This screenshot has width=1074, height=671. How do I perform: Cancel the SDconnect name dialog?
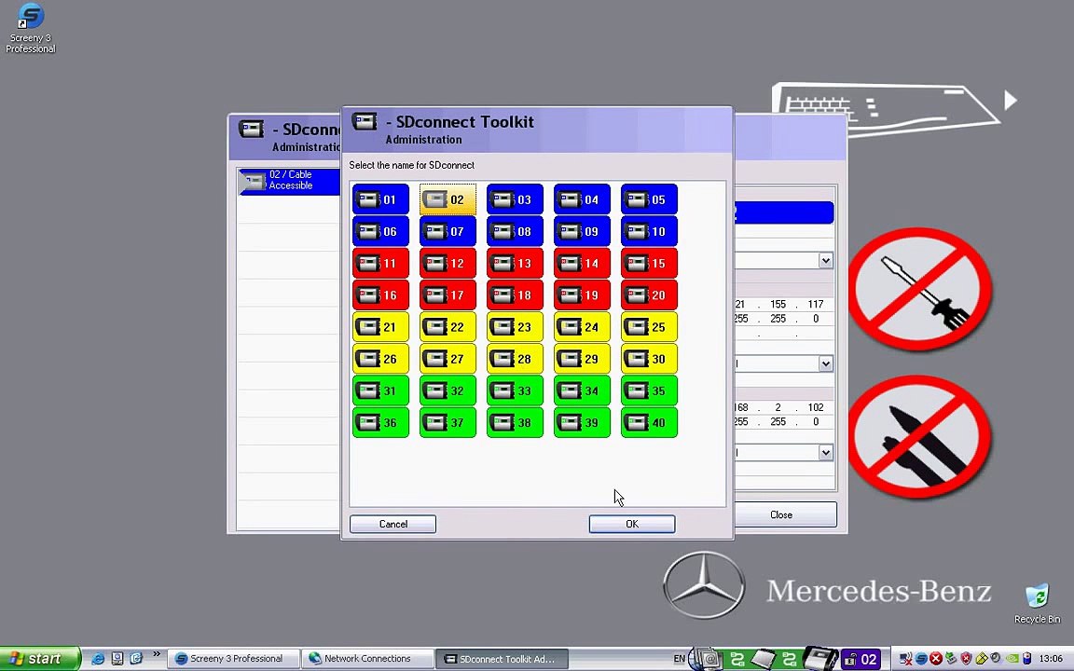392,524
